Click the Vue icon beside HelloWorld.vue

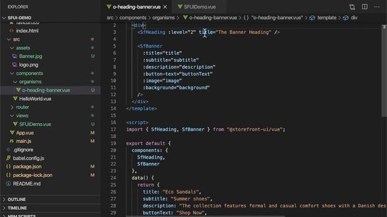[x=15, y=98]
